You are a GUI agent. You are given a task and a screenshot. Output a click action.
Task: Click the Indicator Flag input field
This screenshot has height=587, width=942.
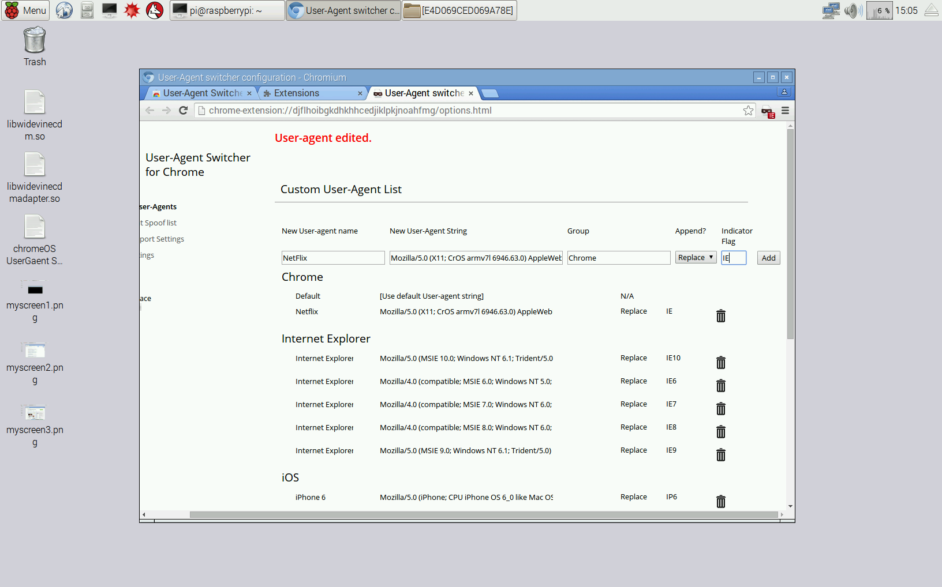[734, 258]
